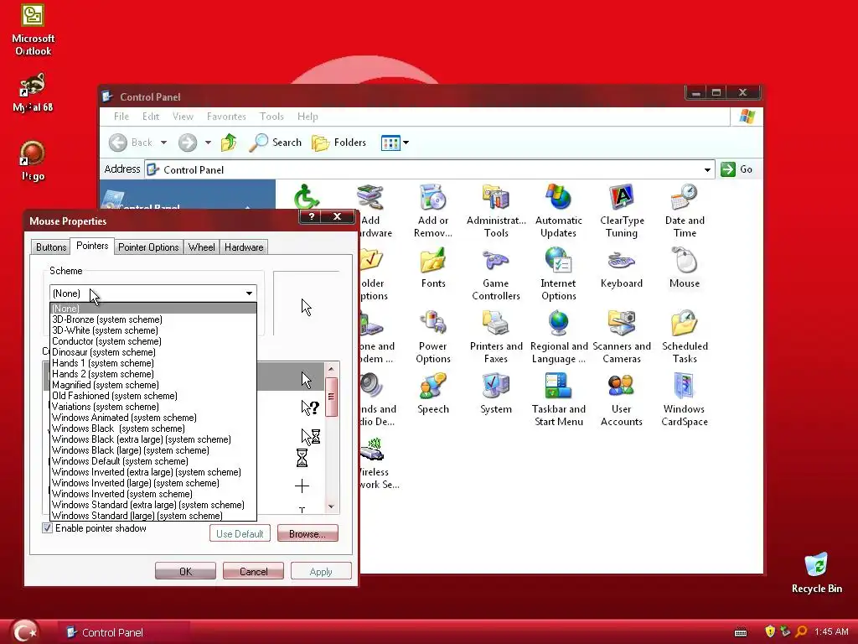Click the Up folder toolbar icon
The image size is (858, 644).
(229, 143)
